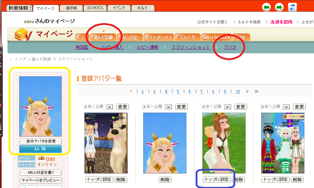Click the smile crown icon
This screenshot has height=188, width=314.
[x=41, y=158]
